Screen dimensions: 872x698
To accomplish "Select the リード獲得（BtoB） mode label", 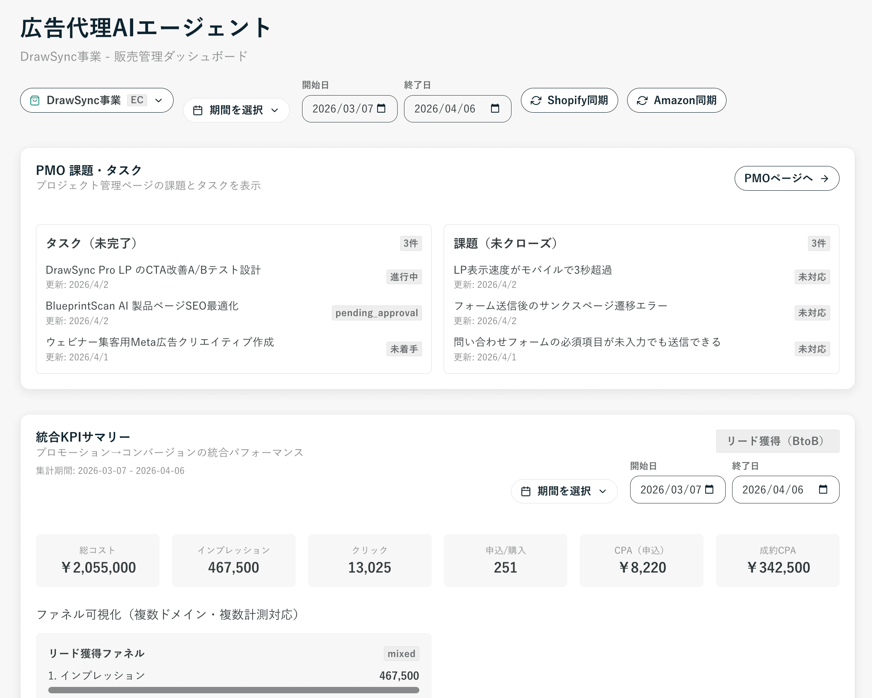I will pyautogui.click(x=777, y=441).
